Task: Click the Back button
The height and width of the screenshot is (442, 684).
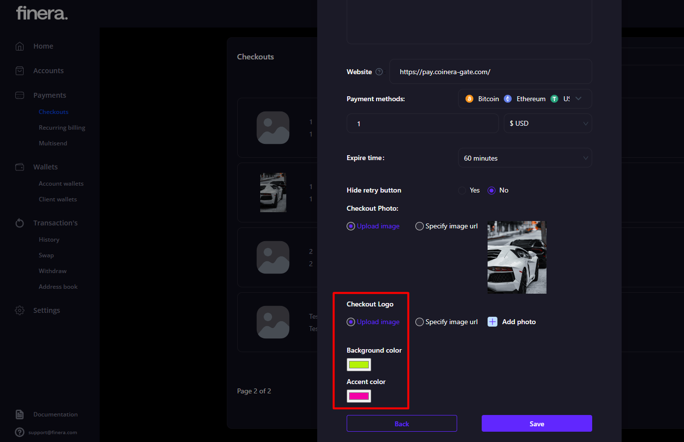Action: tap(402, 423)
